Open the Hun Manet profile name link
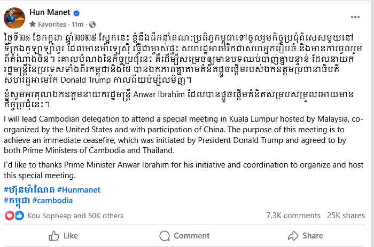 (49, 13)
